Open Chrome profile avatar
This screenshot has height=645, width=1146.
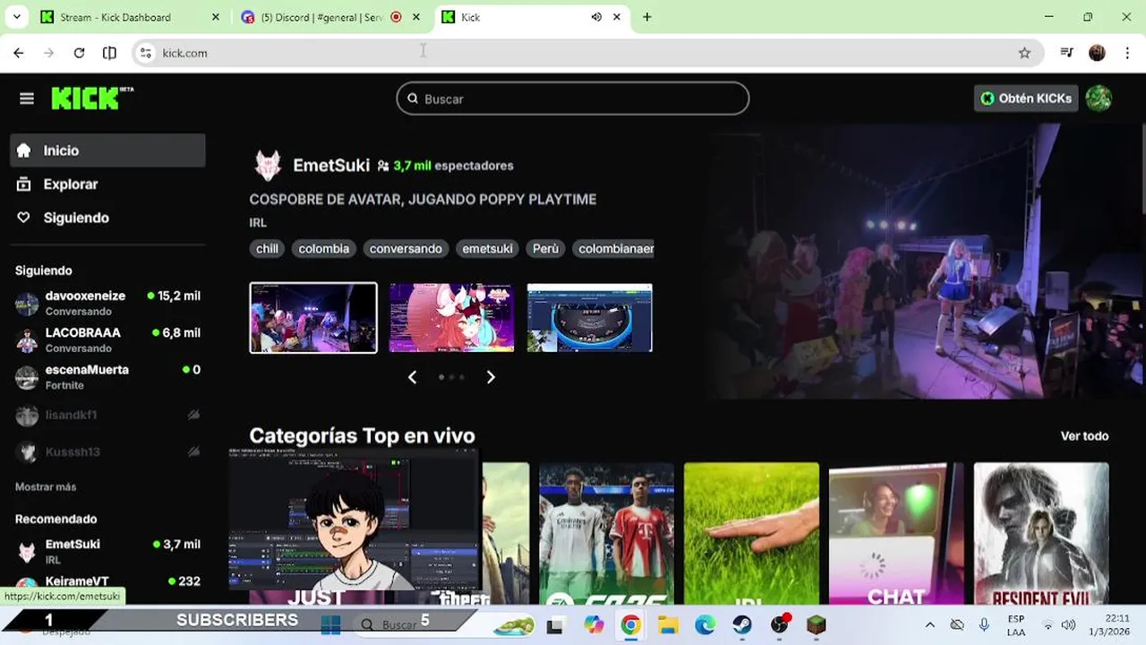point(1097,53)
